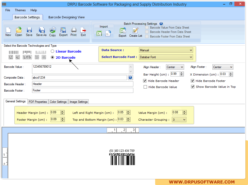Screen dimensions: 248x185
Task: Increase Header Margin stepper value
Action: tap(62, 111)
